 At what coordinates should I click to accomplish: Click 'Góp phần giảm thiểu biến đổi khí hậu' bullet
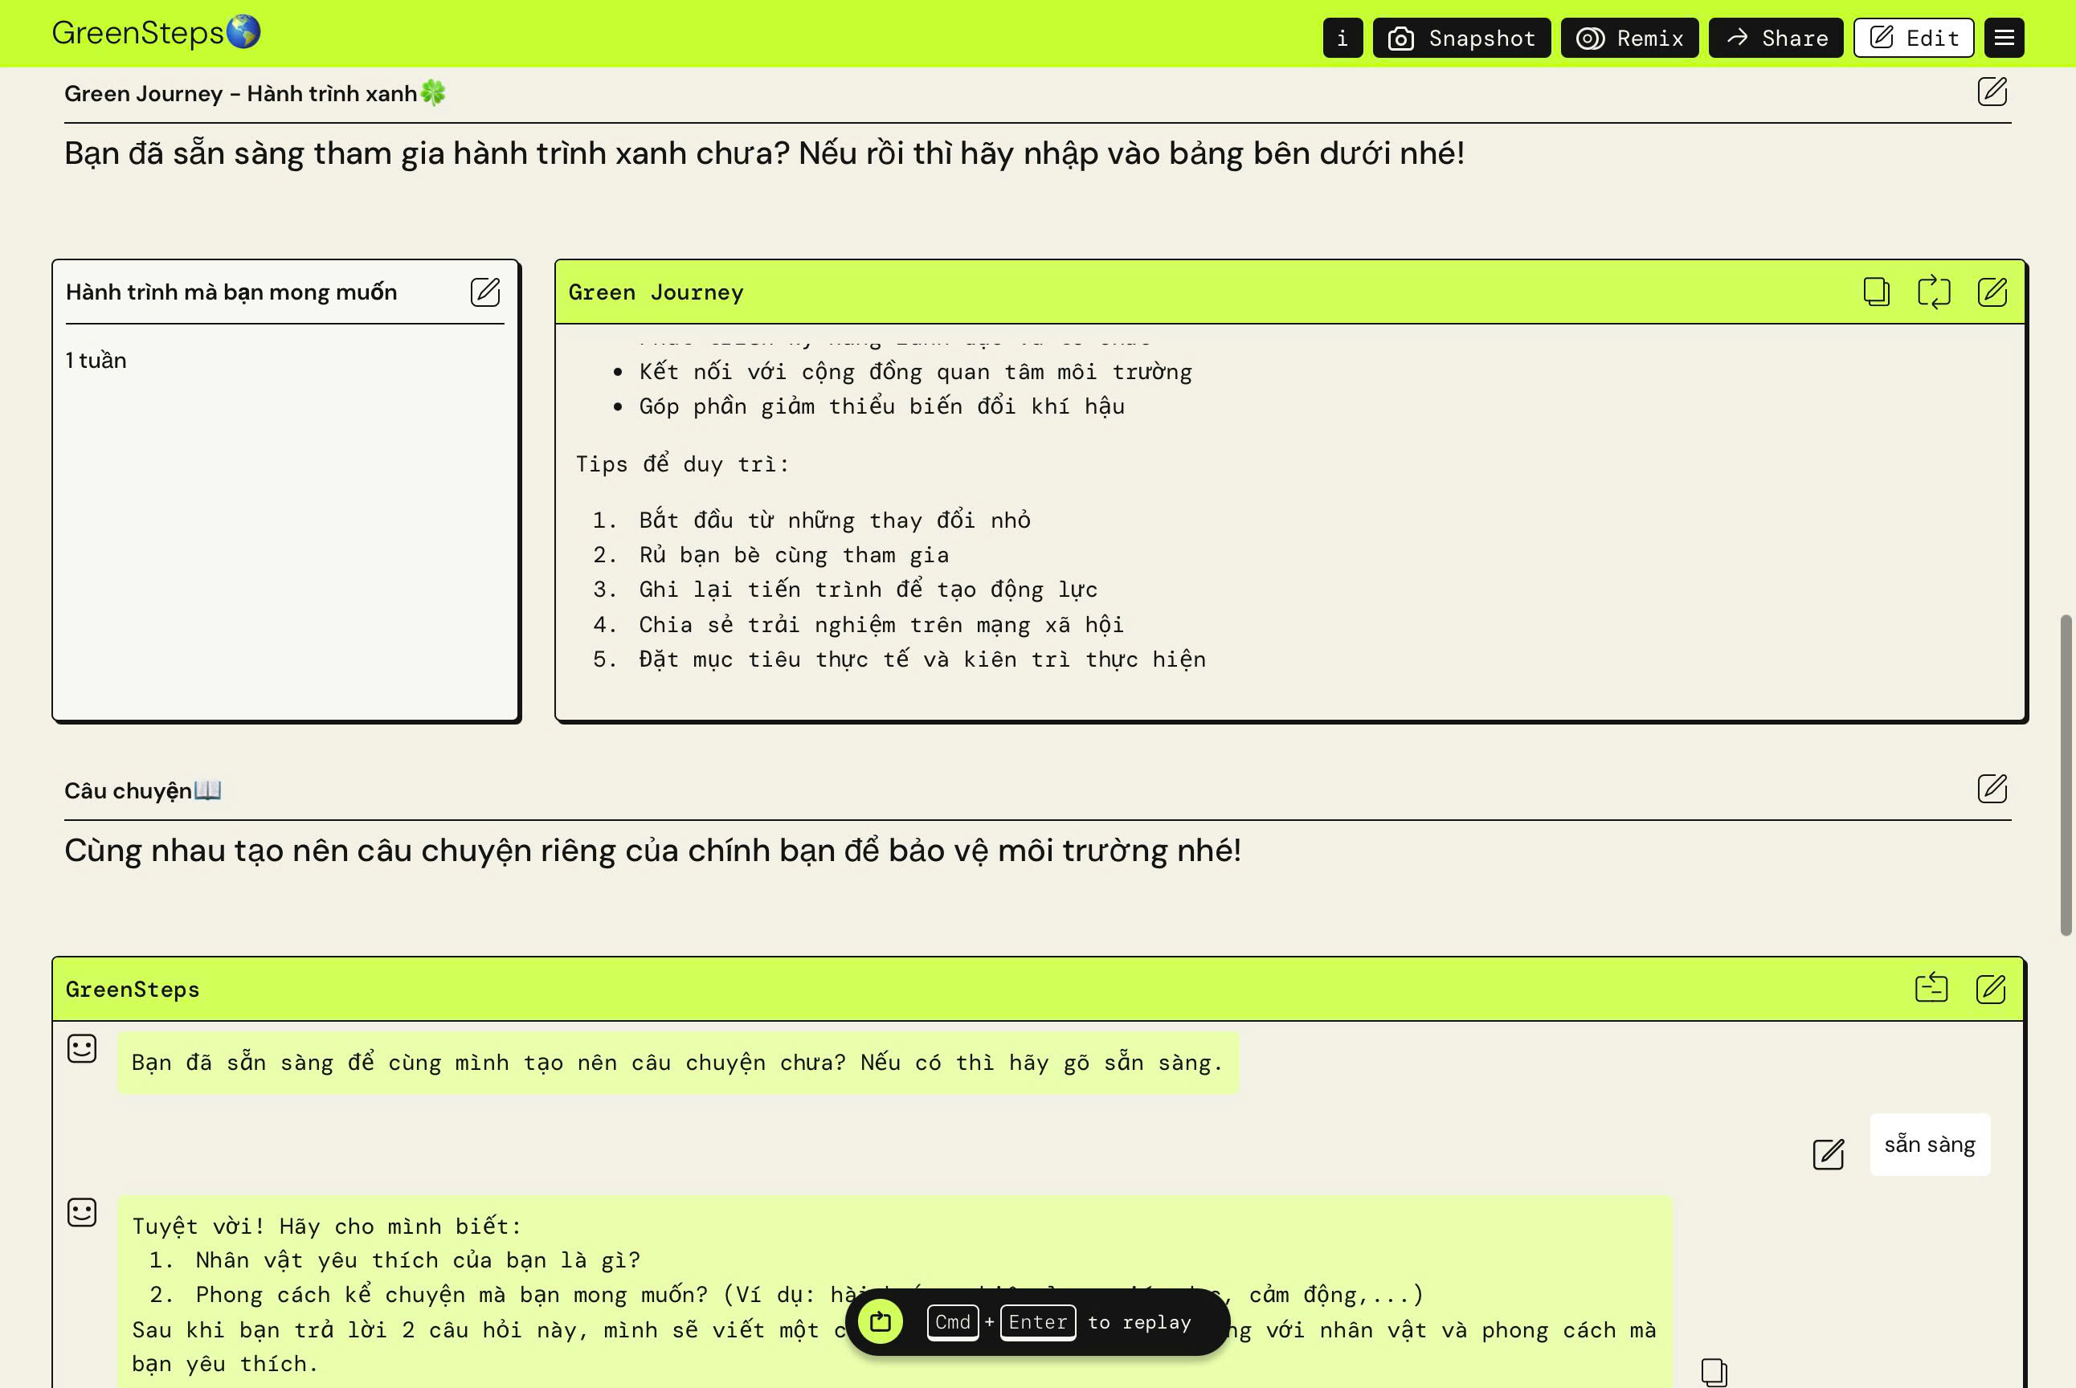point(882,406)
